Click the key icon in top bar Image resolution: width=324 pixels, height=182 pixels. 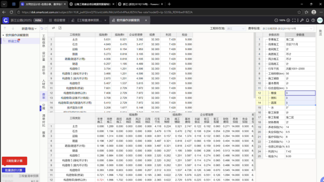tap(302, 20)
